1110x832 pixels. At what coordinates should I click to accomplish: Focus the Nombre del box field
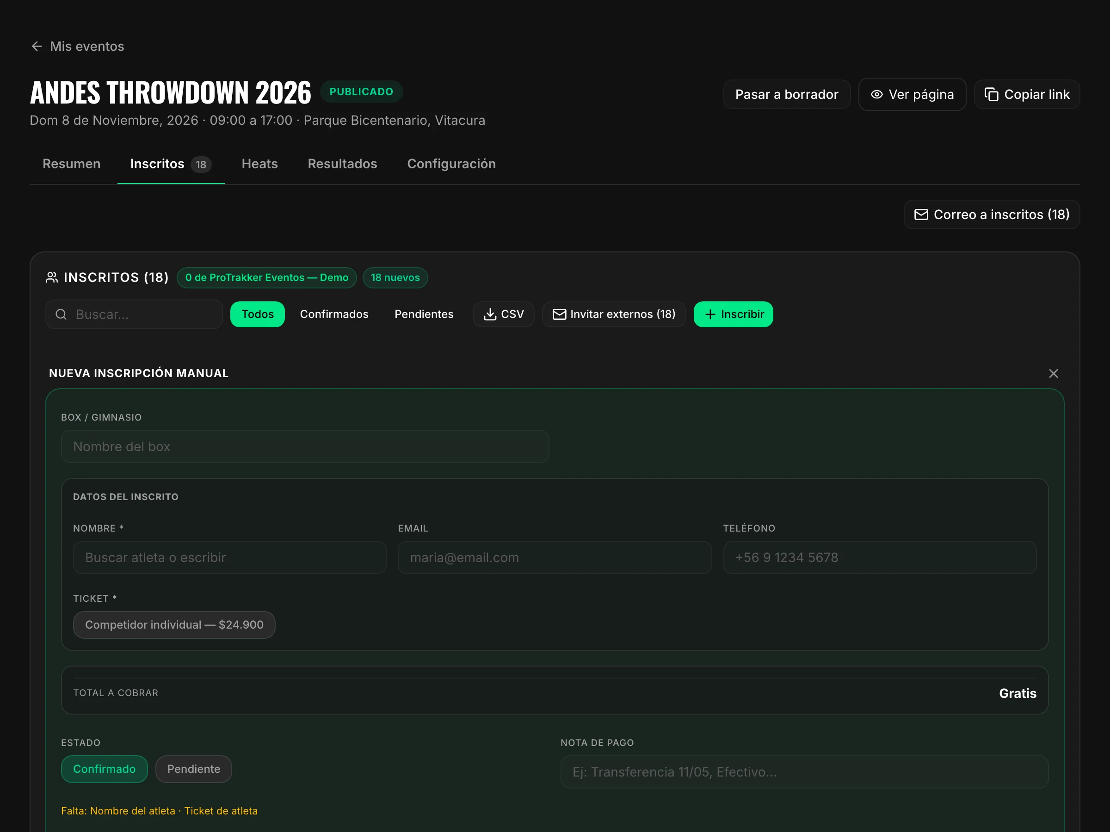(305, 447)
